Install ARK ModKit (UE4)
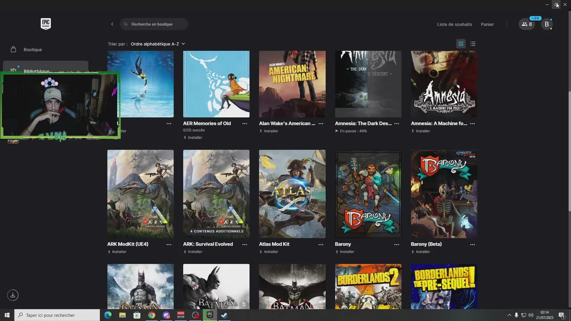 click(117, 251)
